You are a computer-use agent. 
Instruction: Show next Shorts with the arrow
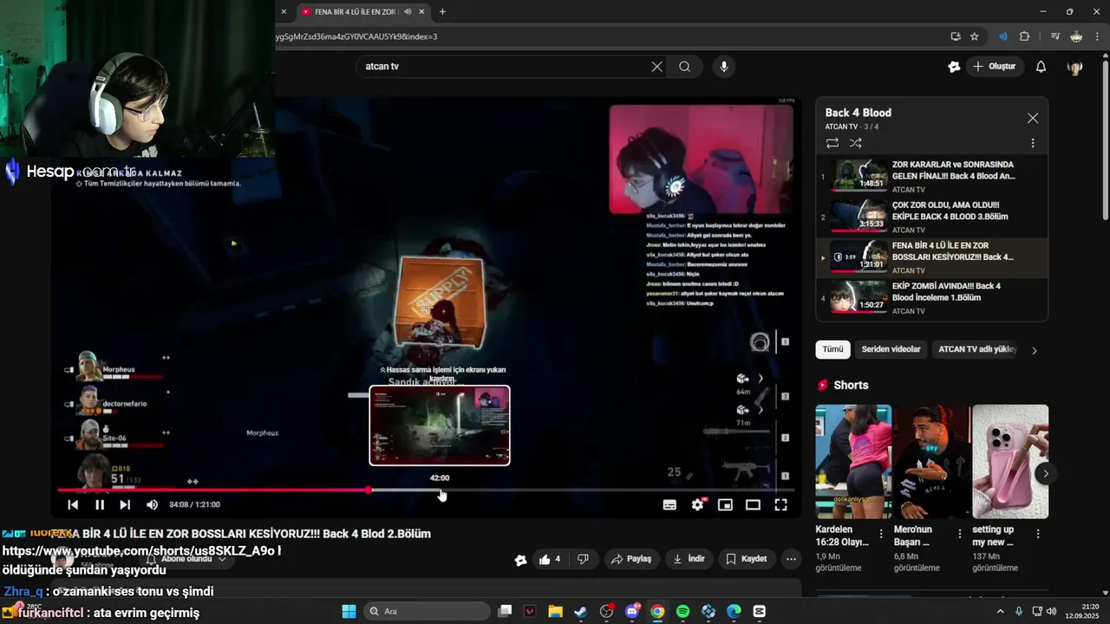coord(1046,473)
